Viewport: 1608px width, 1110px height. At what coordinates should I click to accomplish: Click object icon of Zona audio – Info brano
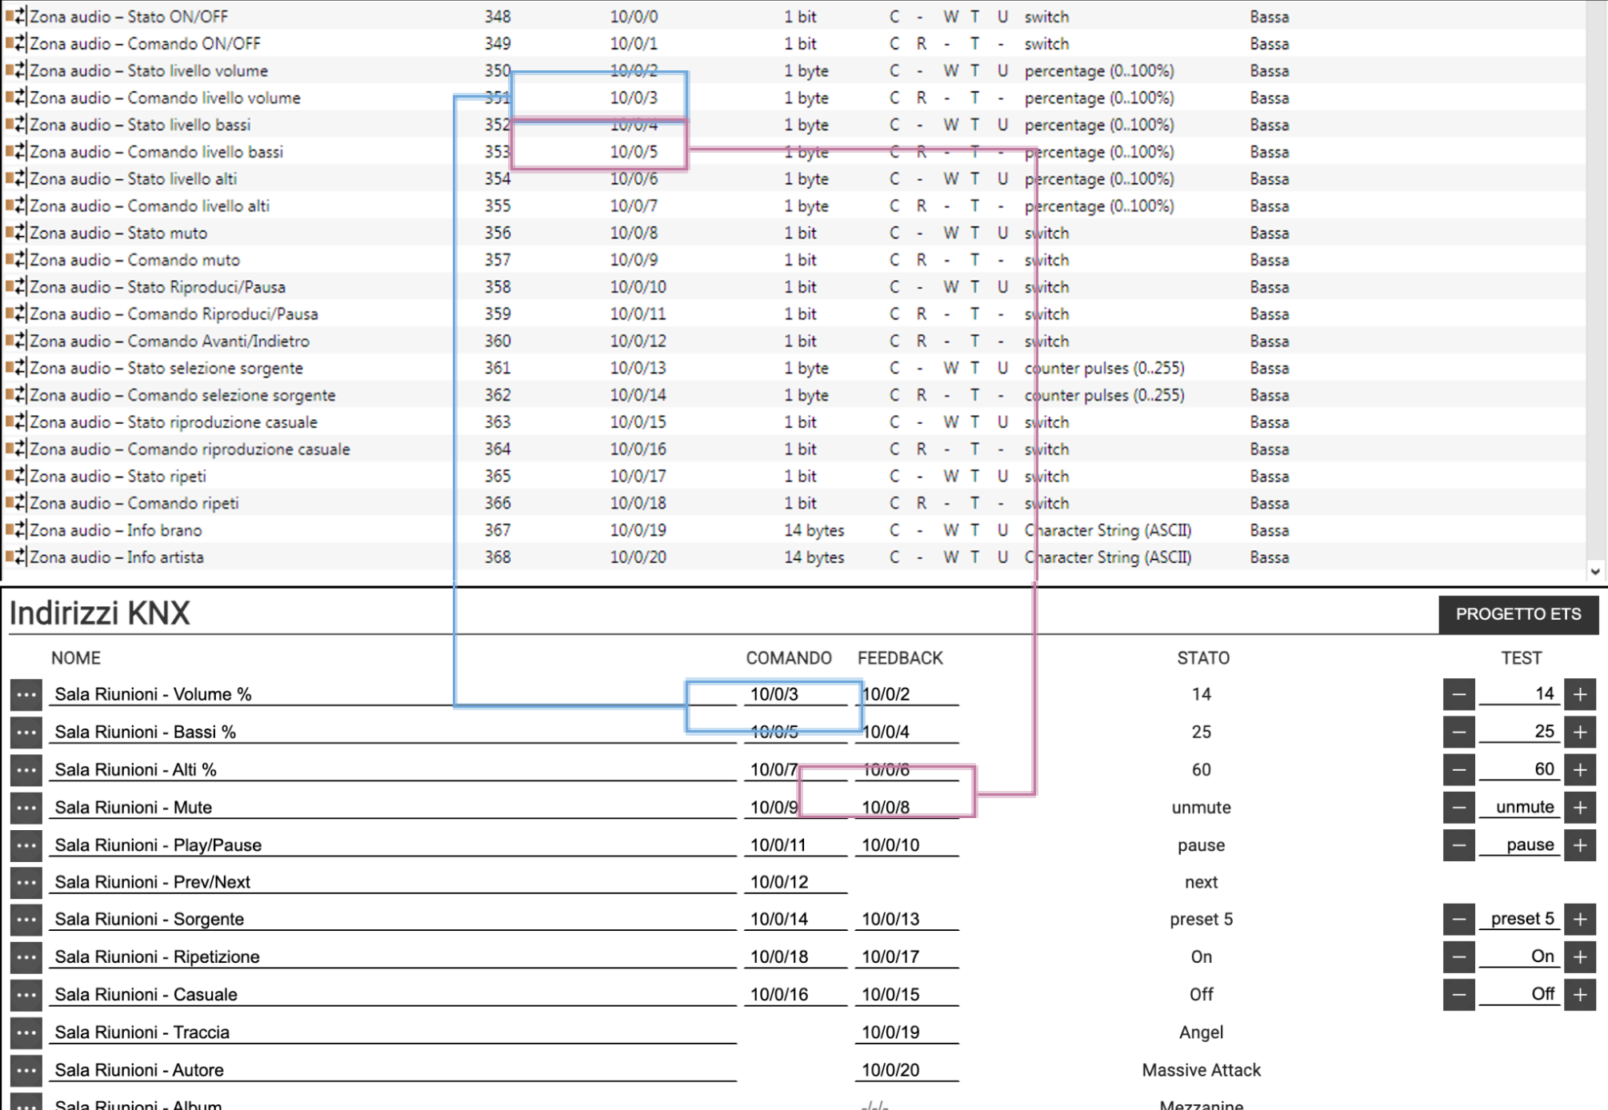click(16, 529)
